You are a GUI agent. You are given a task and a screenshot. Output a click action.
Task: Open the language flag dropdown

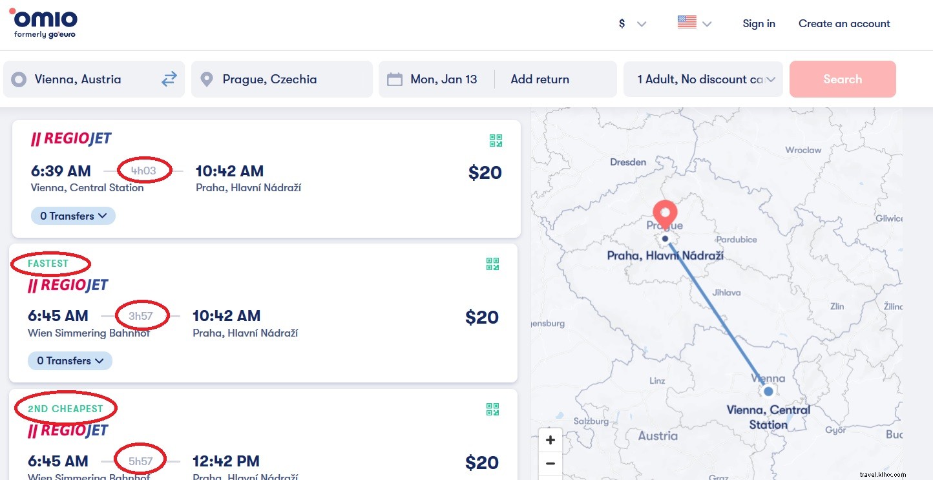pyautogui.click(x=695, y=23)
